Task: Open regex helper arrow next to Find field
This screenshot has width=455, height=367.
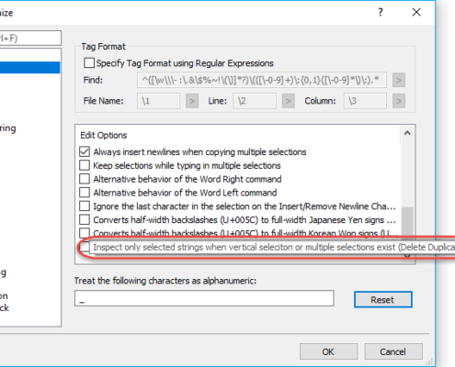Action: point(399,80)
